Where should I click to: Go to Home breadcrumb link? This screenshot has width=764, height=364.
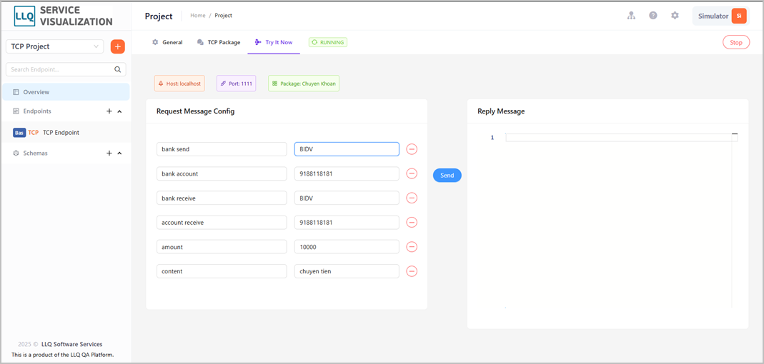click(198, 16)
